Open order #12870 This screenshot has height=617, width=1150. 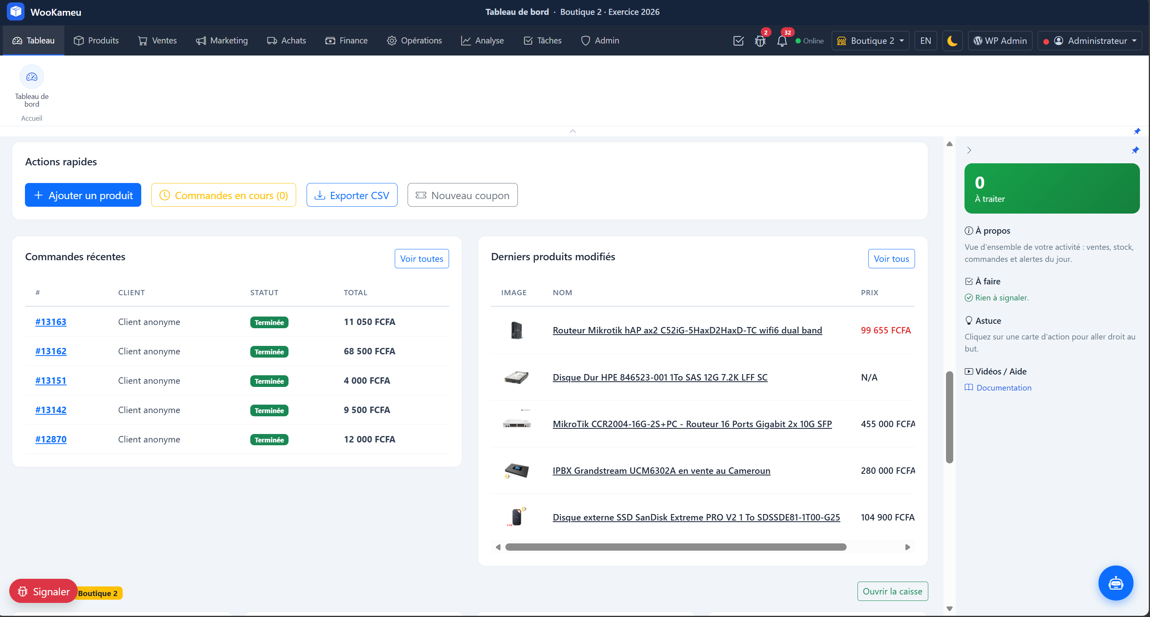(x=51, y=440)
